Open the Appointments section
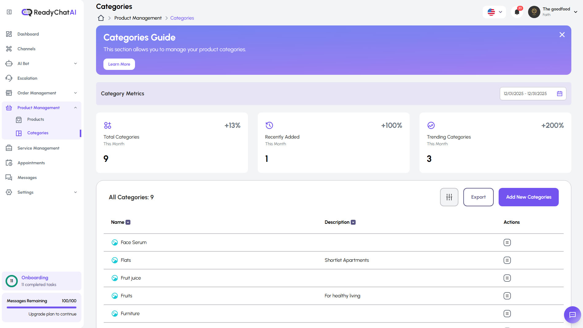This screenshot has width=583, height=328. coord(31,163)
